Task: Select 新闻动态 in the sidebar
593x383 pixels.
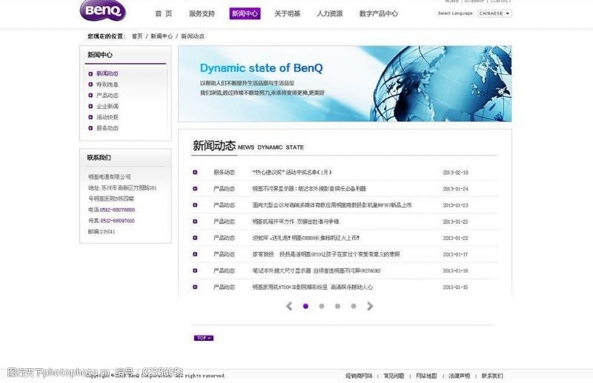Action: 107,73
